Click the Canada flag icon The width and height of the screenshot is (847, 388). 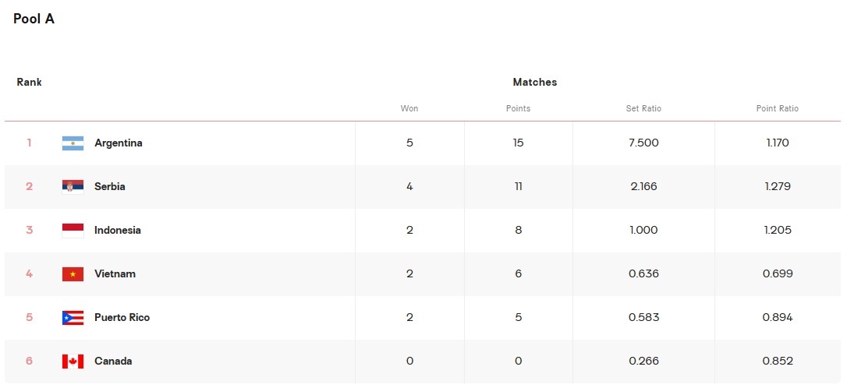73,362
